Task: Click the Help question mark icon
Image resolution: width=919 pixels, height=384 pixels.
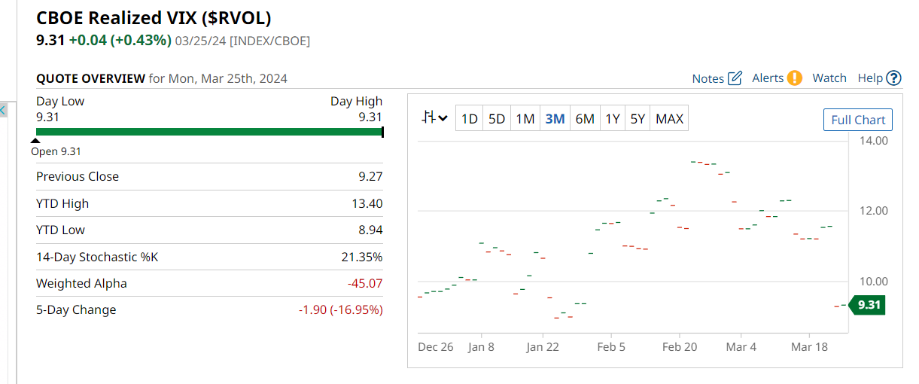Action: tap(893, 78)
